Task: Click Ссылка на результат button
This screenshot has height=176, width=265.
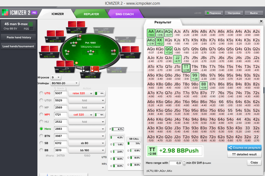Action: [244, 148]
